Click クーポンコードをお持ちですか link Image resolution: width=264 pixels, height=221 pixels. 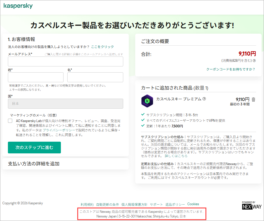click(231, 69)
